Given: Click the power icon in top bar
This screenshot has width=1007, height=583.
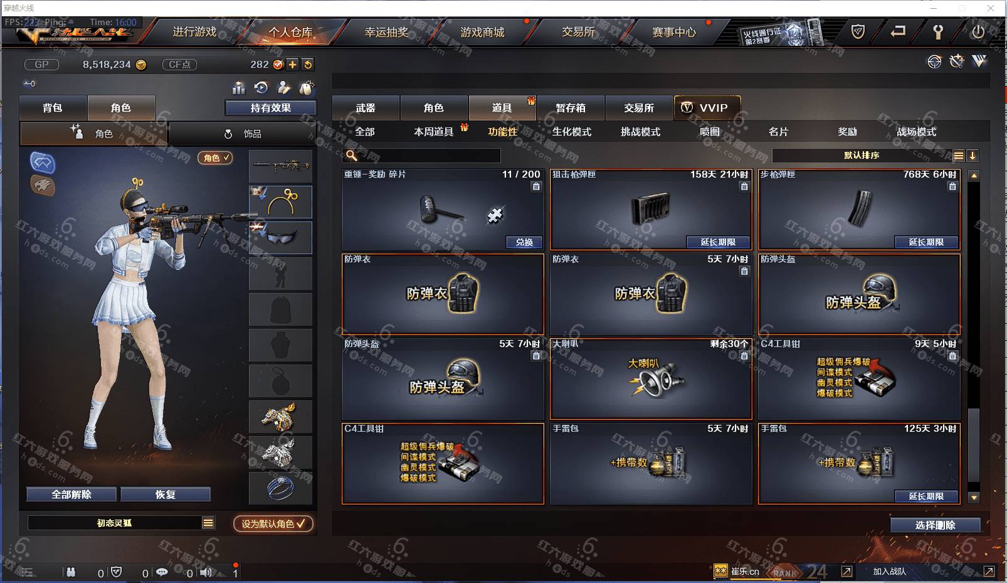Looking at the screenshot, I should click(x=978, y=32).
